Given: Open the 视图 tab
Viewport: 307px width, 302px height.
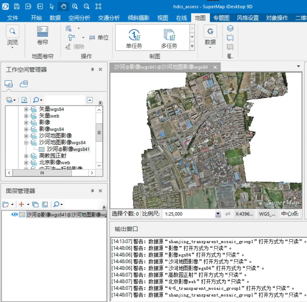Looking at the screenshot, I should (163, 18).
